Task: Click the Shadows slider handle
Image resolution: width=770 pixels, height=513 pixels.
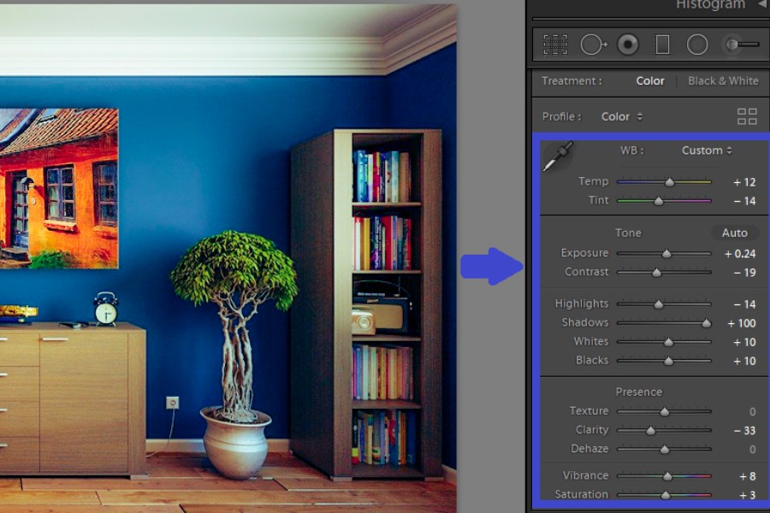Action: click(707, 323)
